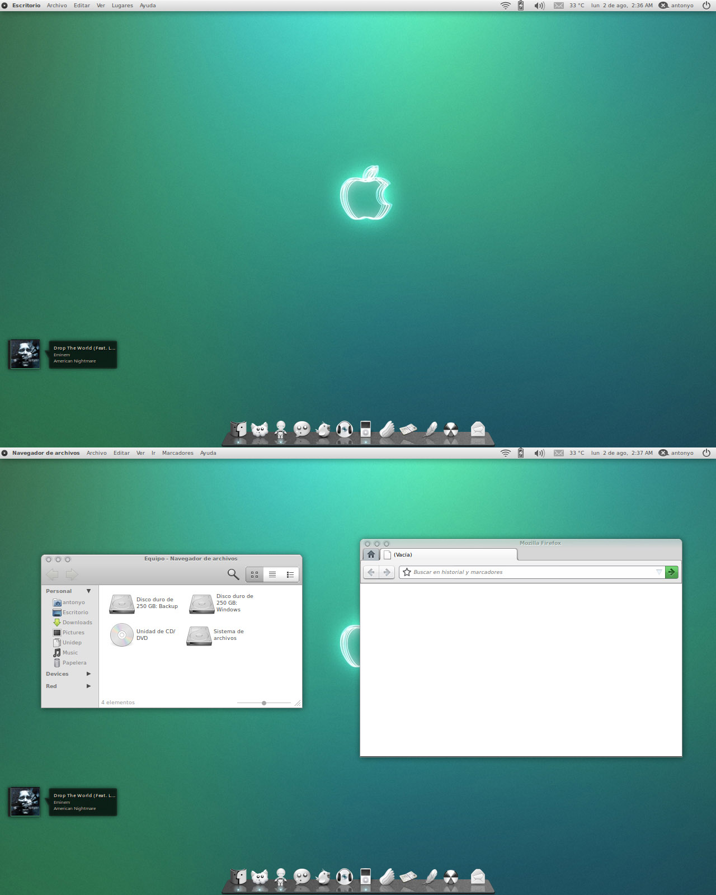Click the green Go arrow in Firefox
The height and width of the screenshot is (895, 716).
(672, 572)
